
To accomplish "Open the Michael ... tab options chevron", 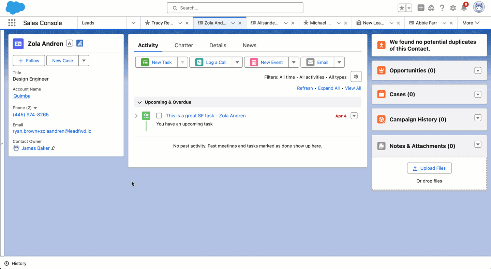I will pos(339,23).
